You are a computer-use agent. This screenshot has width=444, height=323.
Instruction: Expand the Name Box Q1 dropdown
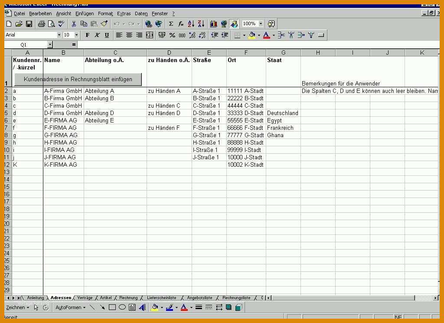click(x=50, y=45)
